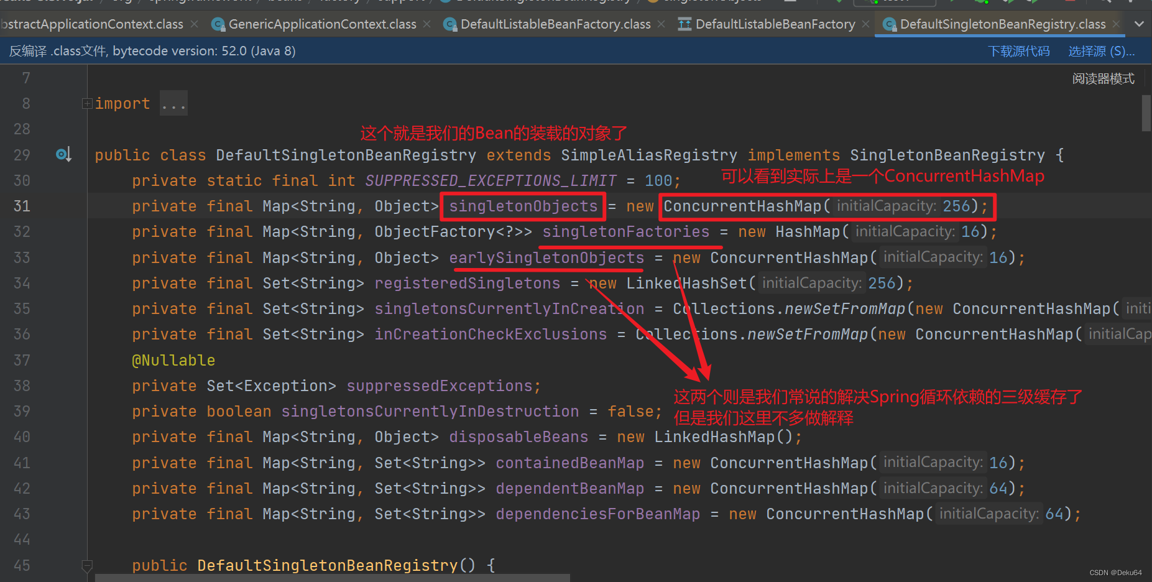The width and height of the screenshot is (1152, 582).
Task: Click the red Stop icon in the toolbar
Action: pyautogui.click(x=1071, y=2)
